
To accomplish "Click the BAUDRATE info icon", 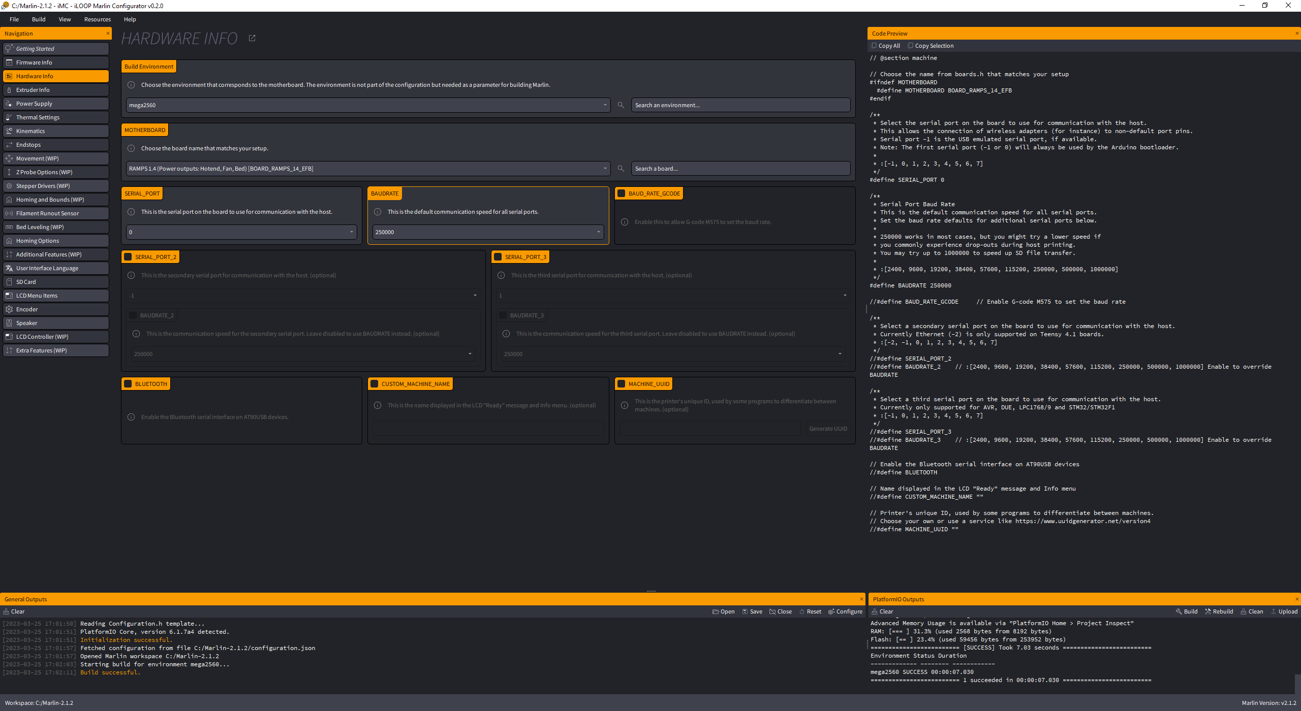I will pyautogui.click(x=378, y=212).
